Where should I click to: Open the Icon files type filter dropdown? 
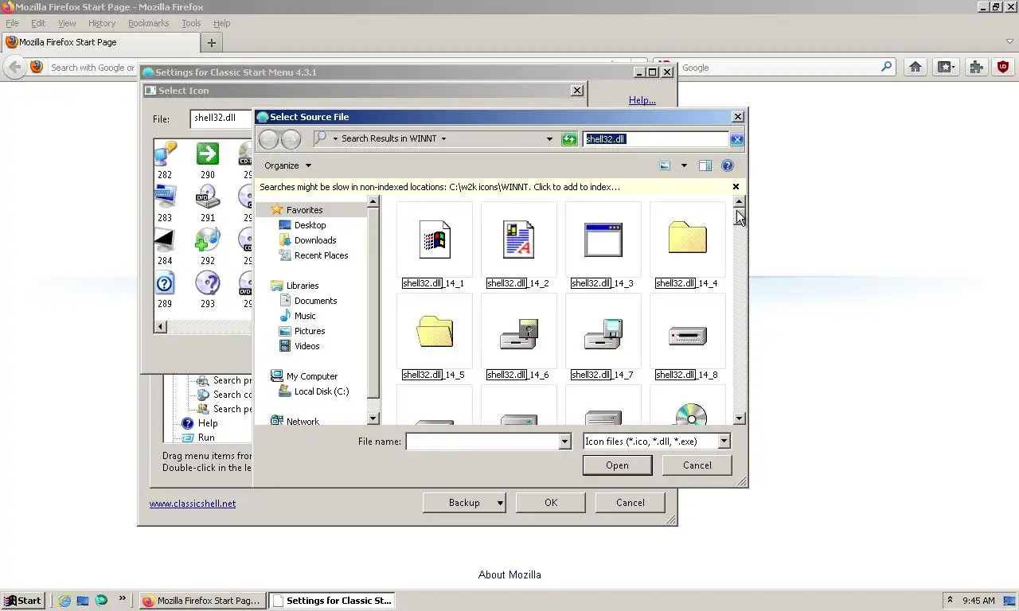724,442
